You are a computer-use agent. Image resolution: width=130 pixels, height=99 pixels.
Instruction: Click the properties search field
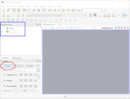(x=19, y=70)
